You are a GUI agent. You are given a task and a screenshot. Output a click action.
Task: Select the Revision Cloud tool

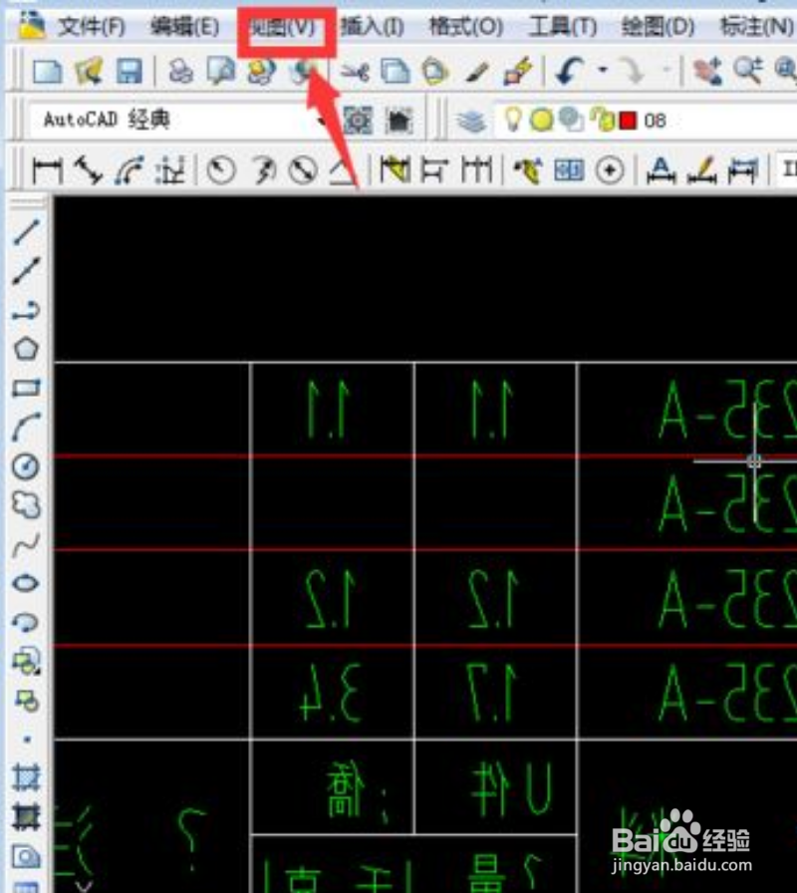26,505
